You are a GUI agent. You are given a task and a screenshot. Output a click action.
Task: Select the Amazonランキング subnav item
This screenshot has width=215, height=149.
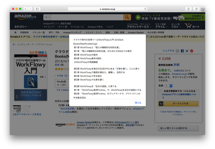click(x=72, y=32)
